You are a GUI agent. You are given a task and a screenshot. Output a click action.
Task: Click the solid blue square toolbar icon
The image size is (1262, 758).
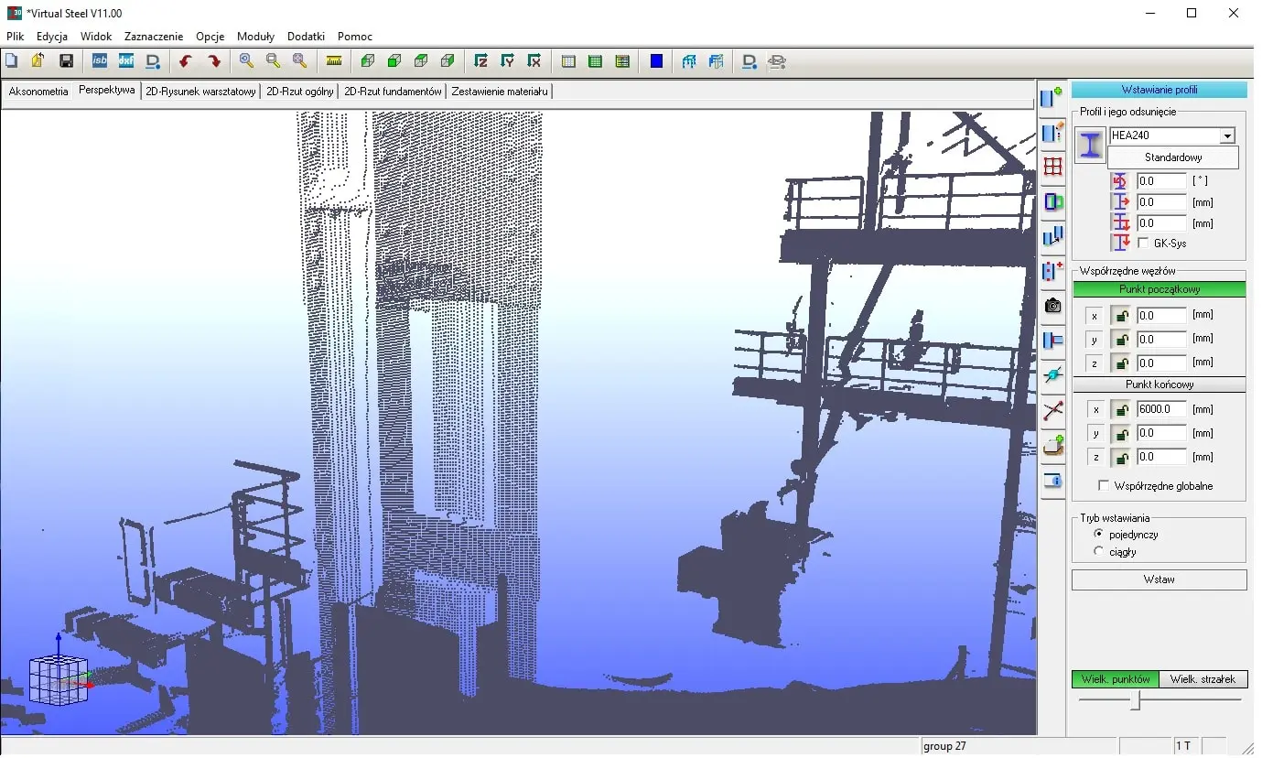tap(656, 61)
